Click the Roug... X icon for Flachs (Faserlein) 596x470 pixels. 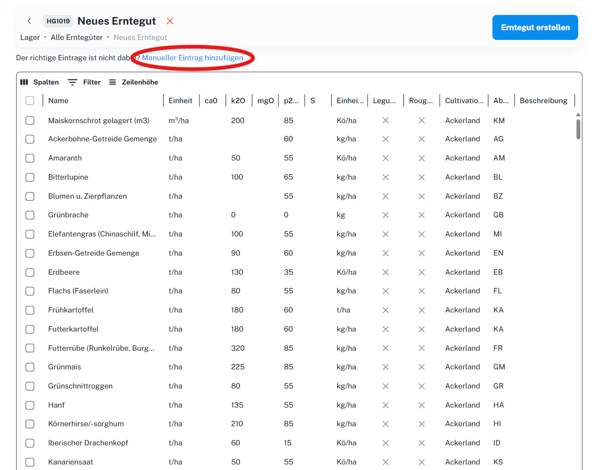coord(422,291)
